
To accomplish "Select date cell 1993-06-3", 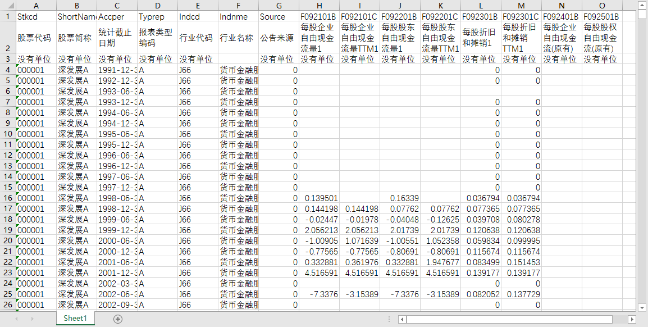I will 117,92.
